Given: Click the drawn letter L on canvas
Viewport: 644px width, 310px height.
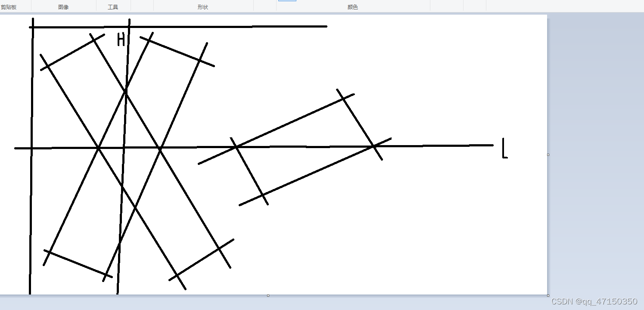Looking at the screenshot, I should tap(505, 149).
